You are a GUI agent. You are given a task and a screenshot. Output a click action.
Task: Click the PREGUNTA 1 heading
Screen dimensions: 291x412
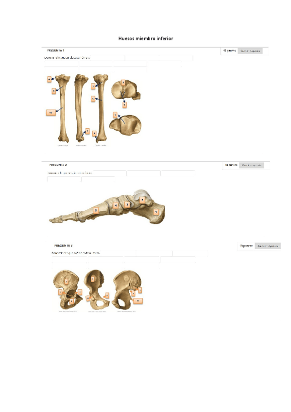click(55, 51)
